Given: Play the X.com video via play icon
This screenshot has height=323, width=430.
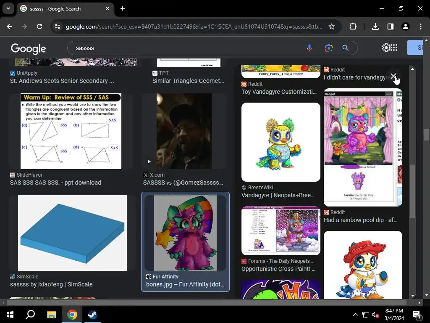Looking at the screenshot, I should pos(149,161).
